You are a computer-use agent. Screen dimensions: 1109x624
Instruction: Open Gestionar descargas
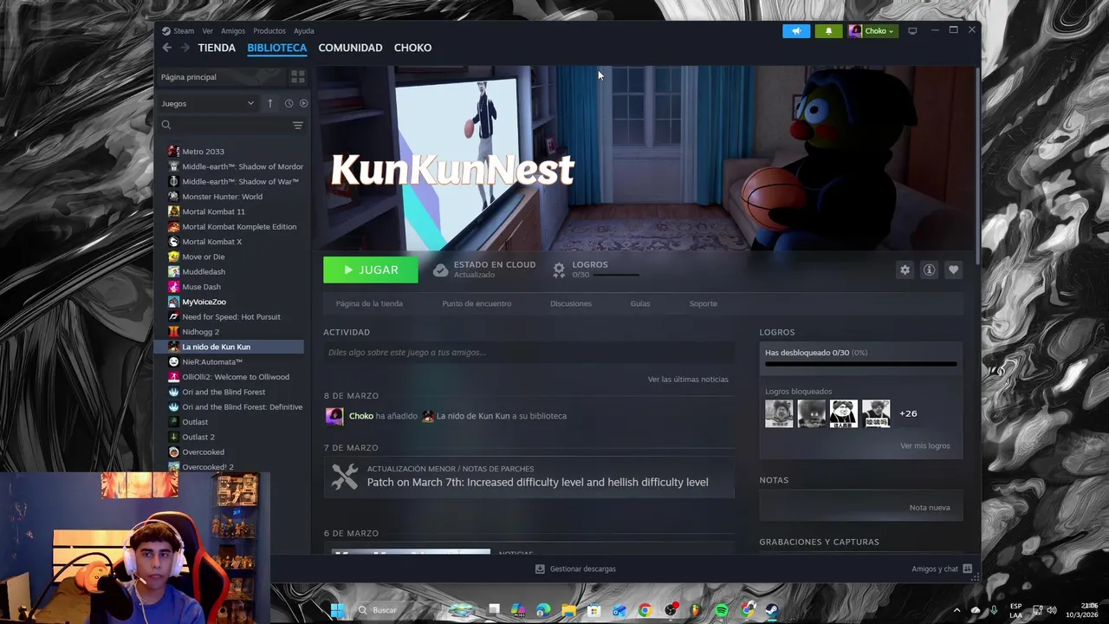pyautogui.click(x=575, y=569)
